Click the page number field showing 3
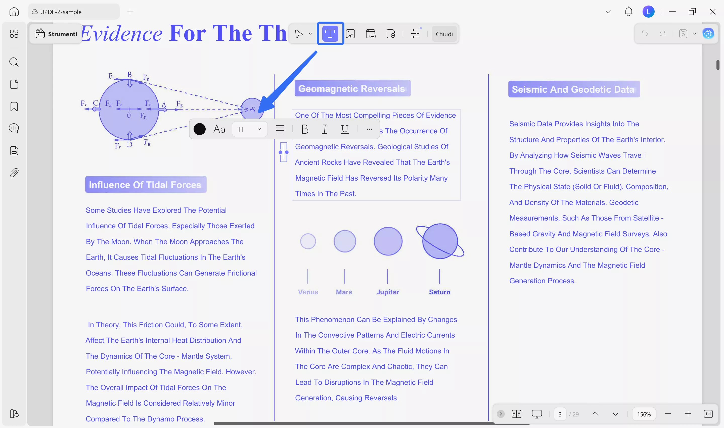The height and width of the screenshot is (428, 724). (x=560, y=414)
